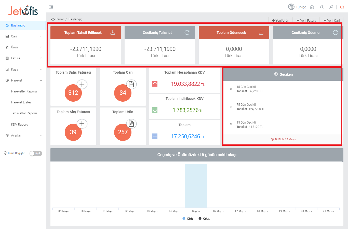348x229 pixels.
Task: Open KDV Raporu submenu item
Action: click(x=20, y=125)
